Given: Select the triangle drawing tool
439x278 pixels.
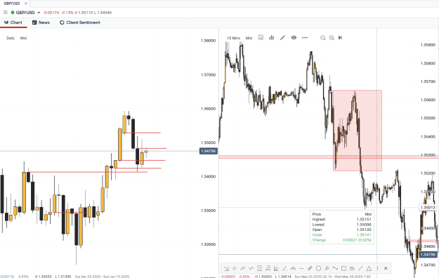Looking at the screenshot, I should [369, 268].
